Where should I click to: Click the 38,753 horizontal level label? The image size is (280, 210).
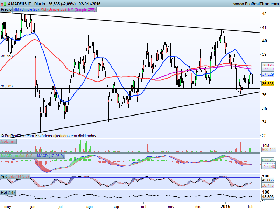(7, 56)
